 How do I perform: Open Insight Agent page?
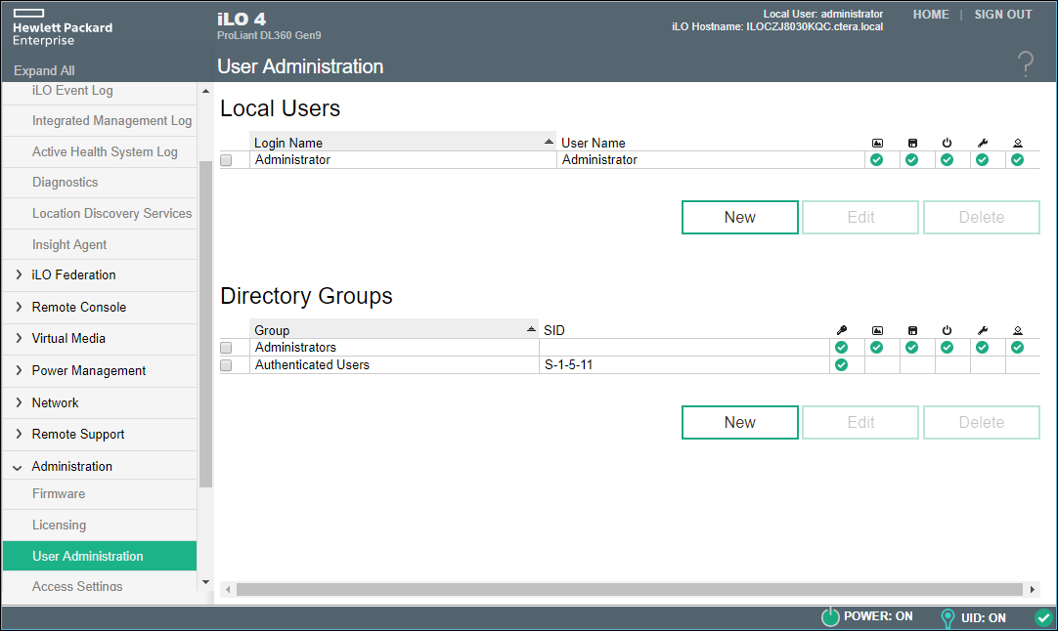69,245
